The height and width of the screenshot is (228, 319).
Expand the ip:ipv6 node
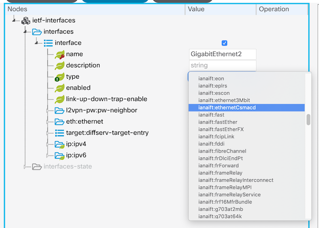[x=47, y=156]
